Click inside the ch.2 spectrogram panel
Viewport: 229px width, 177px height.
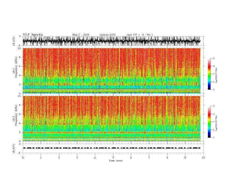[111, 119]
